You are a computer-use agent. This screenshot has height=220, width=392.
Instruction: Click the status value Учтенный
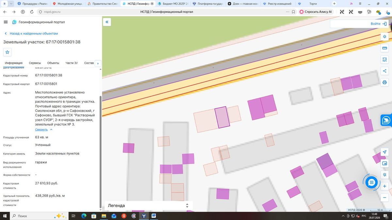click(43, 145)
